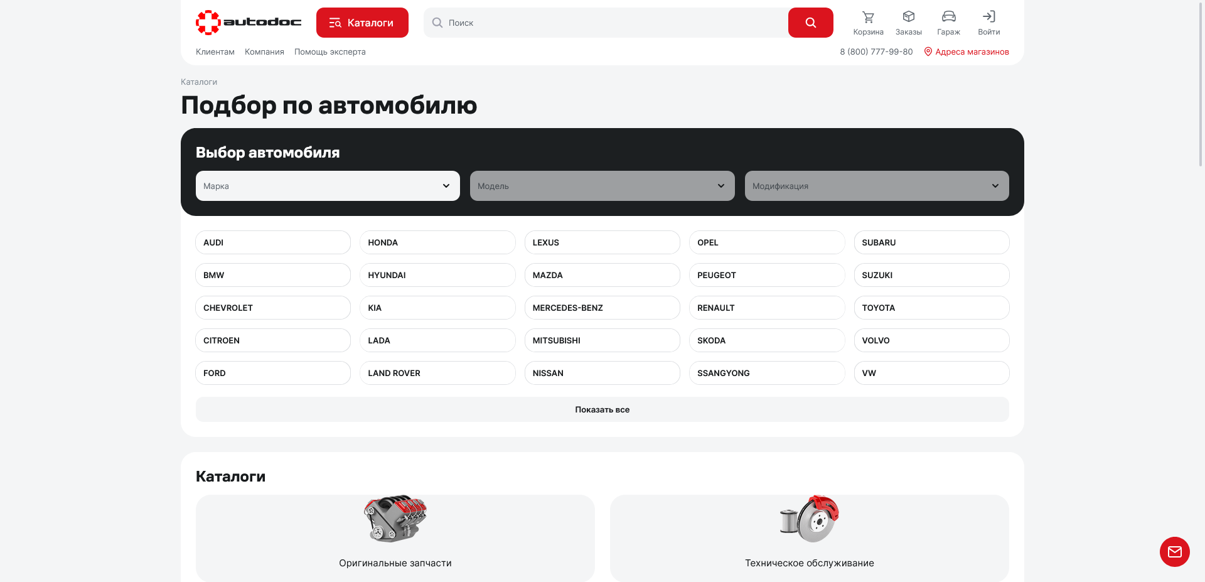
Task: Open the chat widget in the bottom corner
Action: coord(1174,552)
